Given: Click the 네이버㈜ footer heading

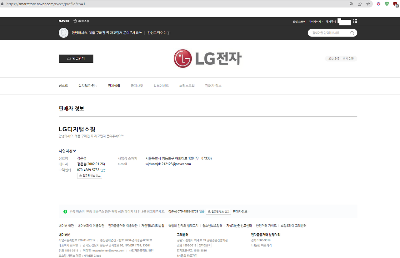Looking at the screenshot, I should tap(64, 235).
